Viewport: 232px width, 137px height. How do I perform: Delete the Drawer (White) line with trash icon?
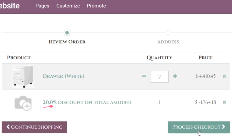pos(224,76)
